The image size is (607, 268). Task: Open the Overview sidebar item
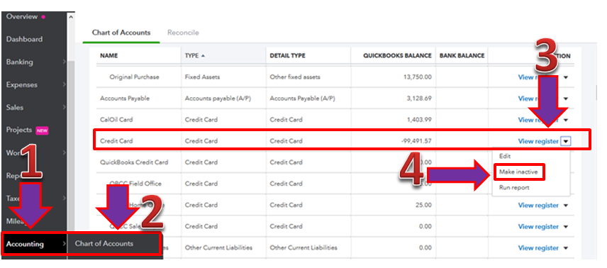[22, 16]
